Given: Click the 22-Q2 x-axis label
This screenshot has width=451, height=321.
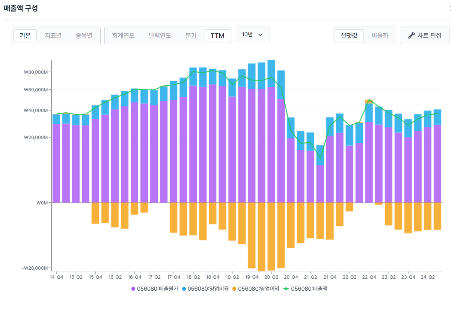Looking at the screenshot, I should tap(349, 277).
